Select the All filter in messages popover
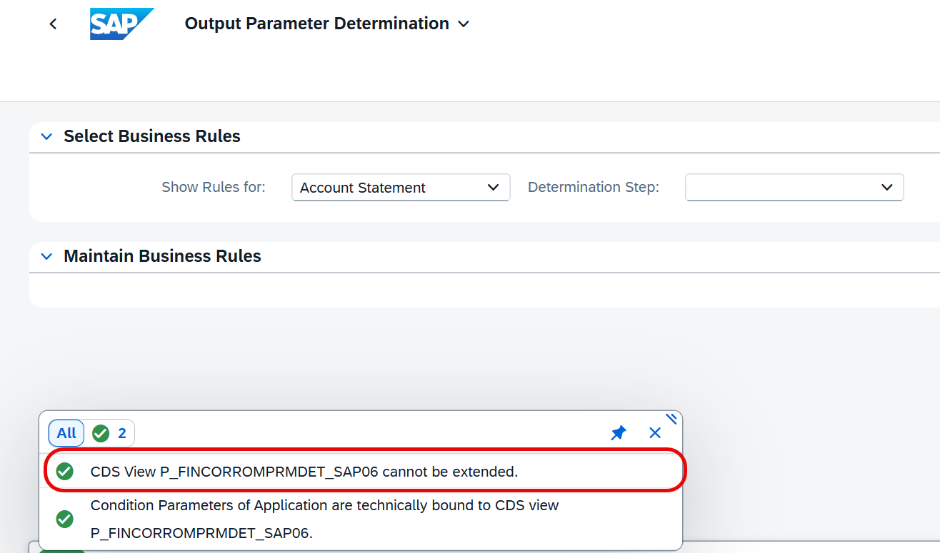The height and width of the screenshot is (553, 940). (66, 433)
